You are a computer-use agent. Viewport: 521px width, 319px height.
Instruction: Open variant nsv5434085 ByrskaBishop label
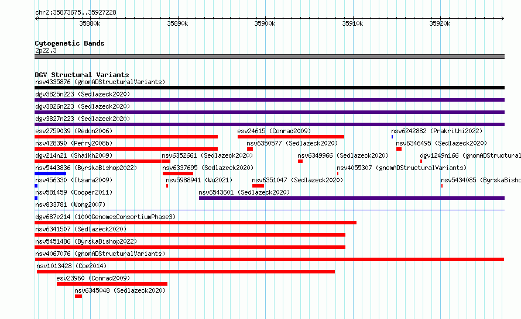coord(481,180)
